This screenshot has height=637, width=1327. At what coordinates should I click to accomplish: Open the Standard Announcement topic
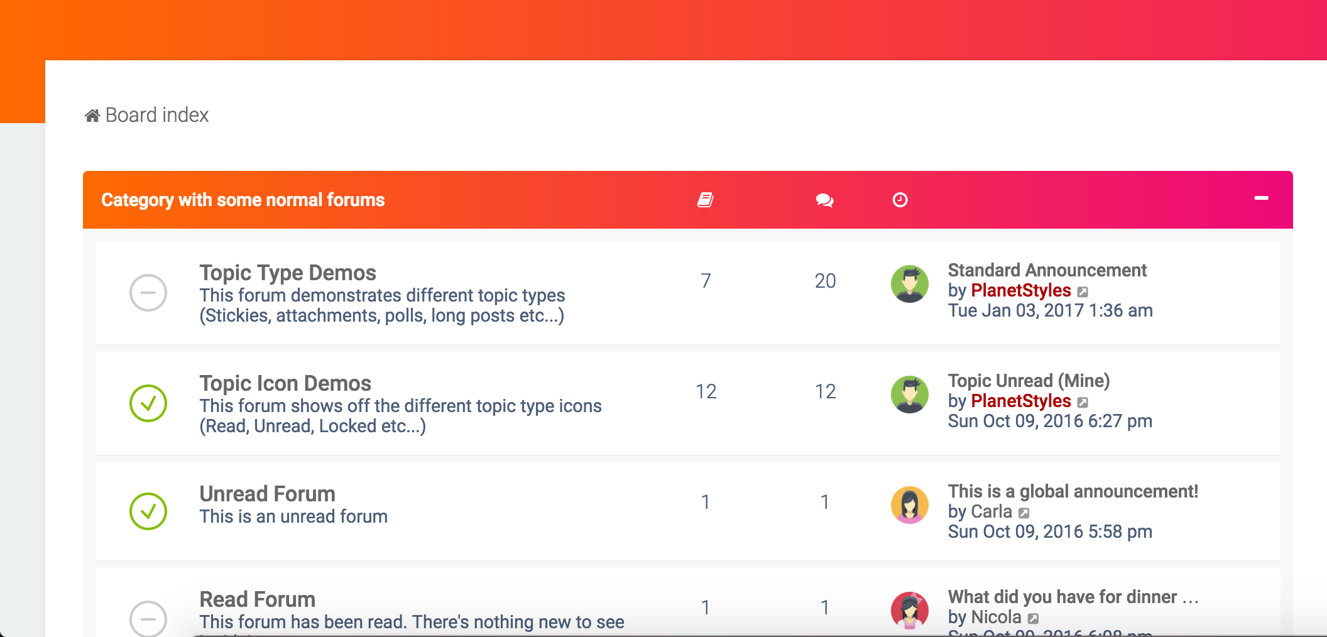click(1047, 270)
